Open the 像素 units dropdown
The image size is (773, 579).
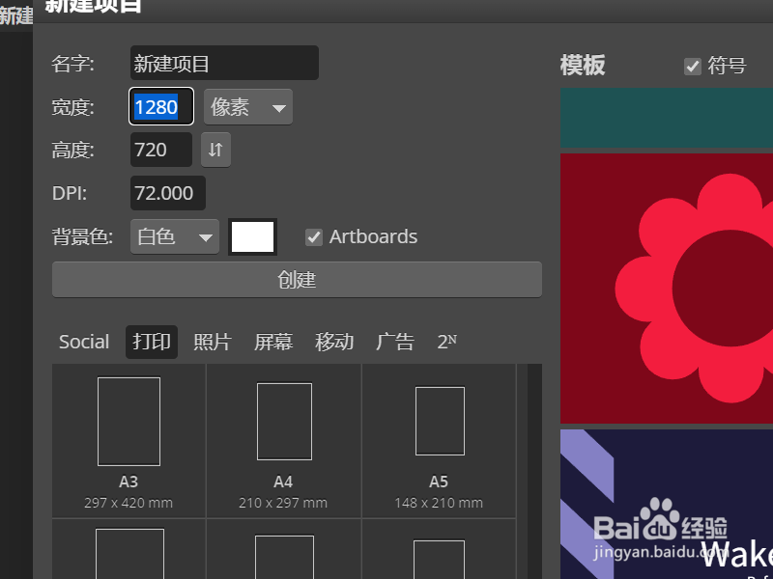point(248,107)
